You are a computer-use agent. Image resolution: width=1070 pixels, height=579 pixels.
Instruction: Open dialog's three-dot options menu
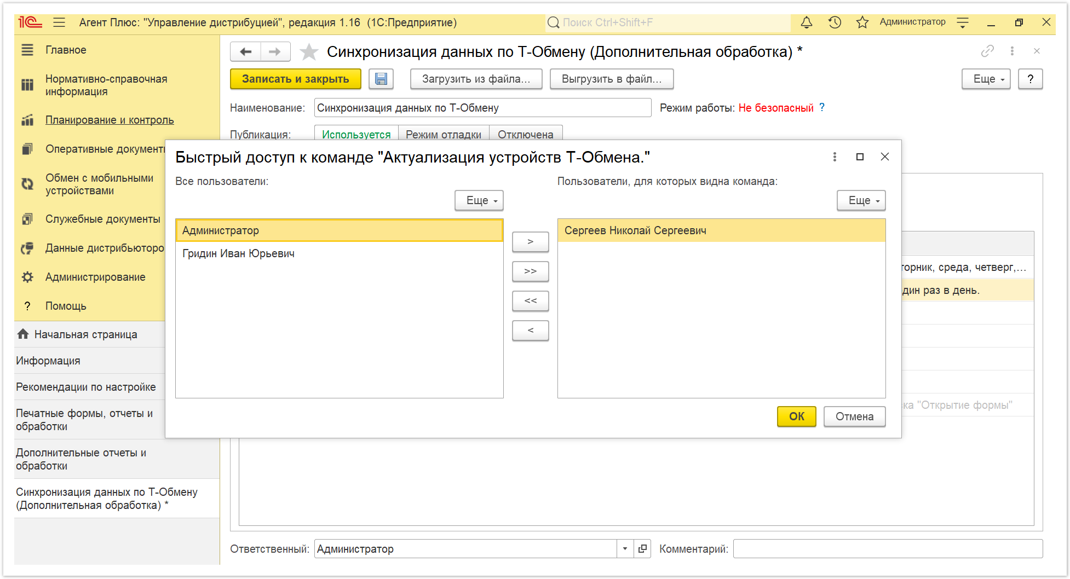click(835, 157)
